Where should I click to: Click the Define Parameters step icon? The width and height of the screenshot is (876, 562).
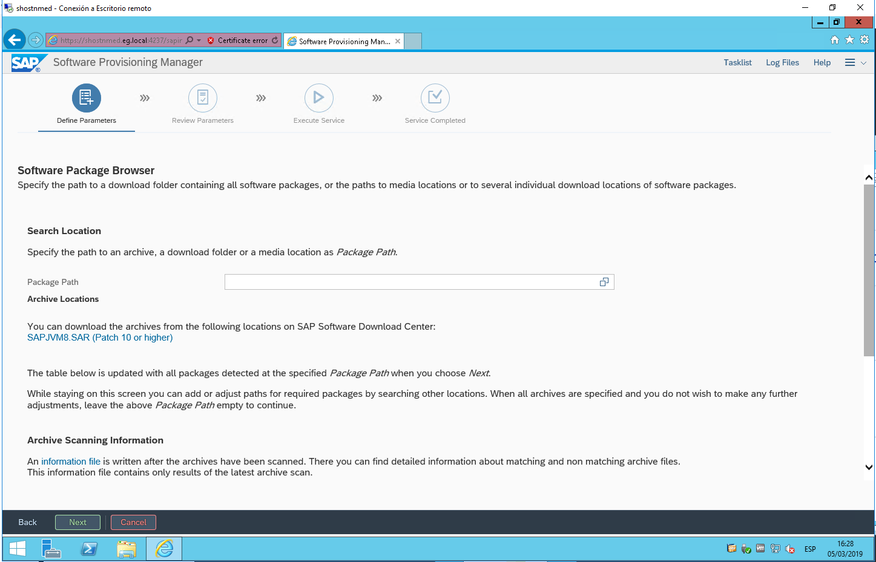coord(87,98)
